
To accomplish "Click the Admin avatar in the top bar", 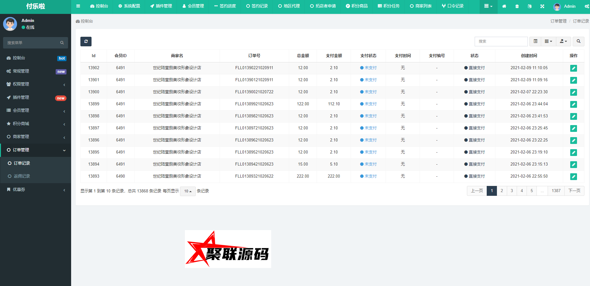I will tap(557, 6).
